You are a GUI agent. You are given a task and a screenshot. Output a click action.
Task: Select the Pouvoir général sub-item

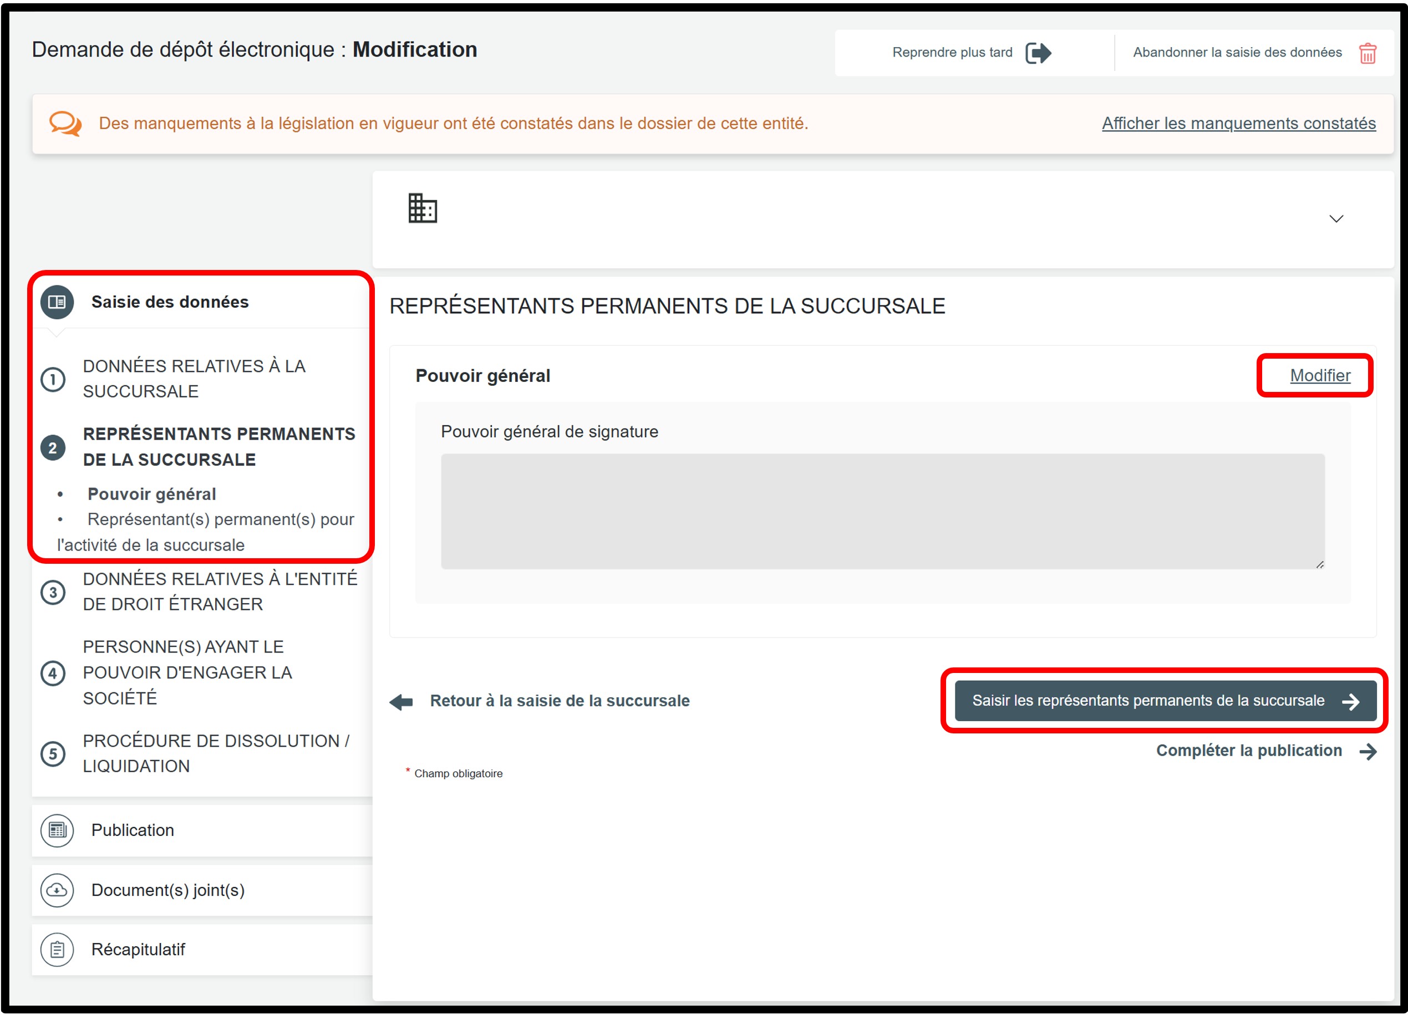151,494
